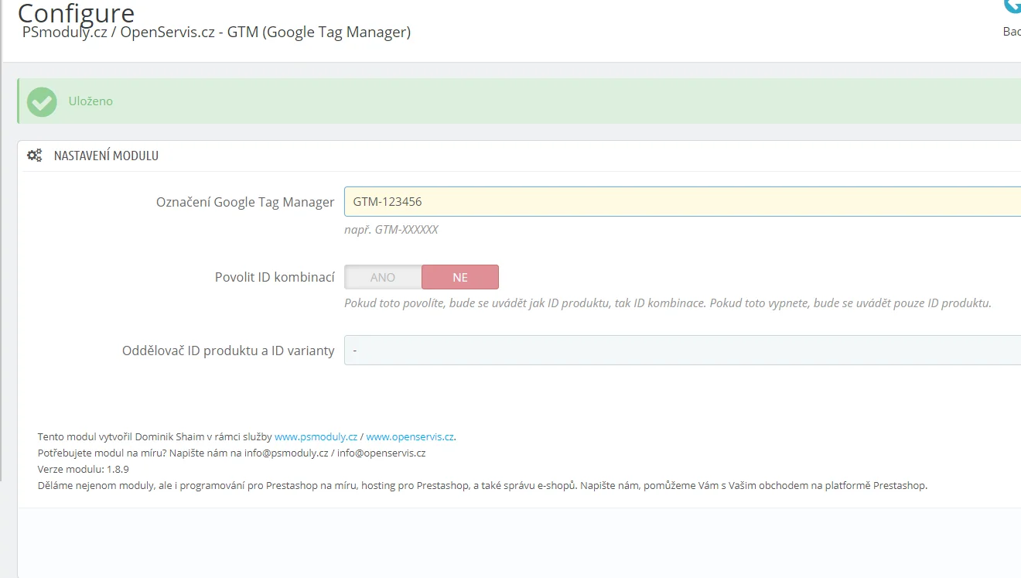The height and width of the screenshot is (578, 1021).
Task: Click the info@openservis.cz email address
Action: 381,453
